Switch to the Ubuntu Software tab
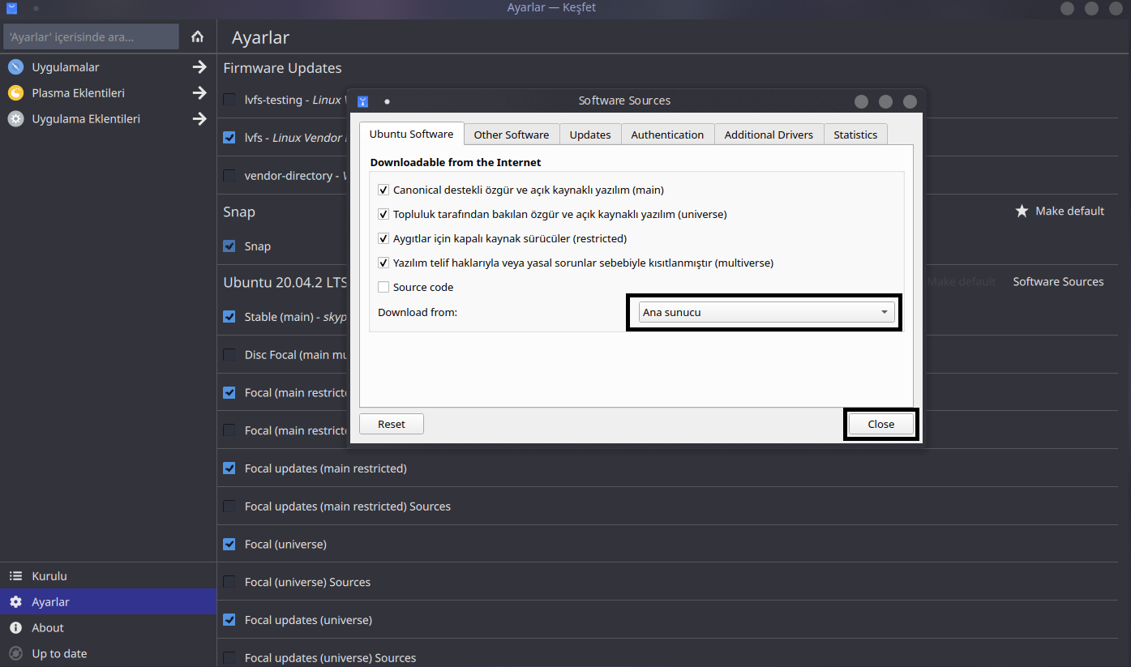Viewport: 1131px width, 667px height. click(411, 134)
